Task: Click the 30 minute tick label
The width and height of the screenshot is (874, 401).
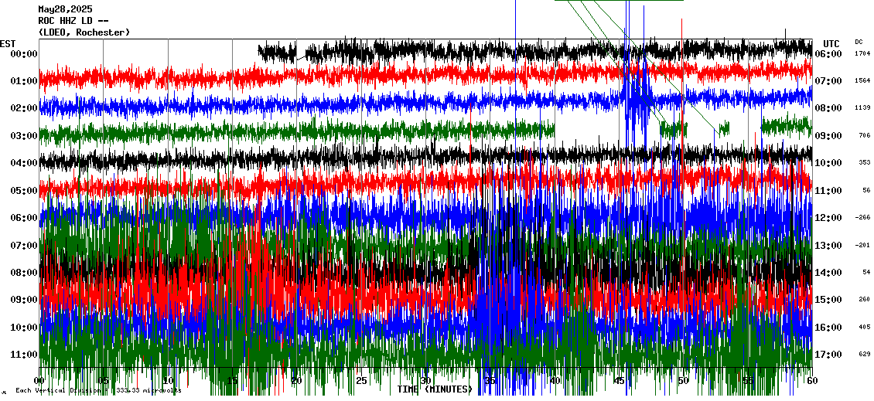Action: pyautogui.click(x=425, y=381)
